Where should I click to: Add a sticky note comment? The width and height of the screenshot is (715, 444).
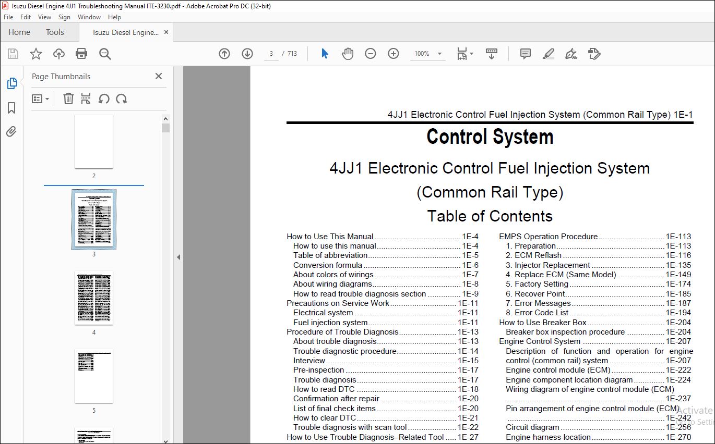(x=526, y=54)
